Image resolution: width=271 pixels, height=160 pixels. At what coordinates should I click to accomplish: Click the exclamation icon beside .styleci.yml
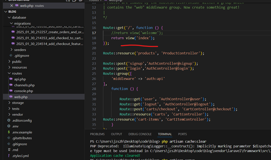pos(9,156)
